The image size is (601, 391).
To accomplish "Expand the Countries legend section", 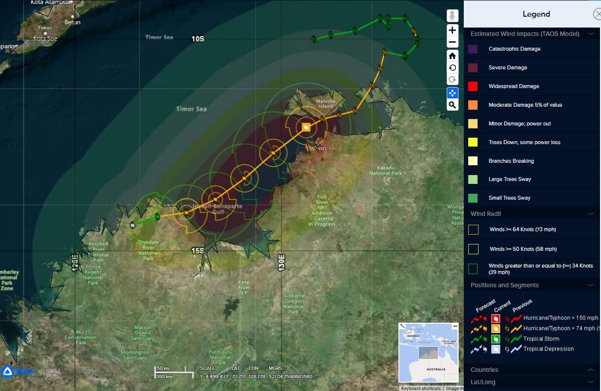I will (590, 370).
